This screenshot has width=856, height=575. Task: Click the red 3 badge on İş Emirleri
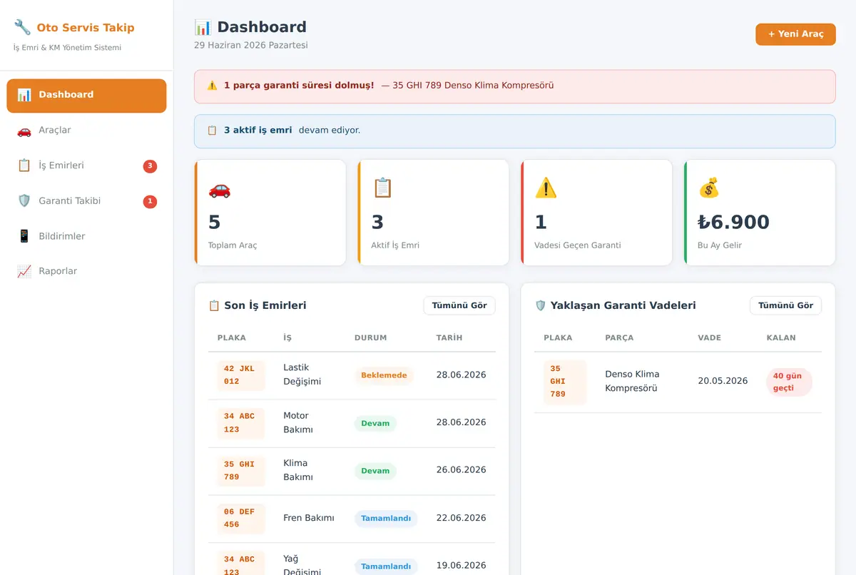click(x=150, y=166)
